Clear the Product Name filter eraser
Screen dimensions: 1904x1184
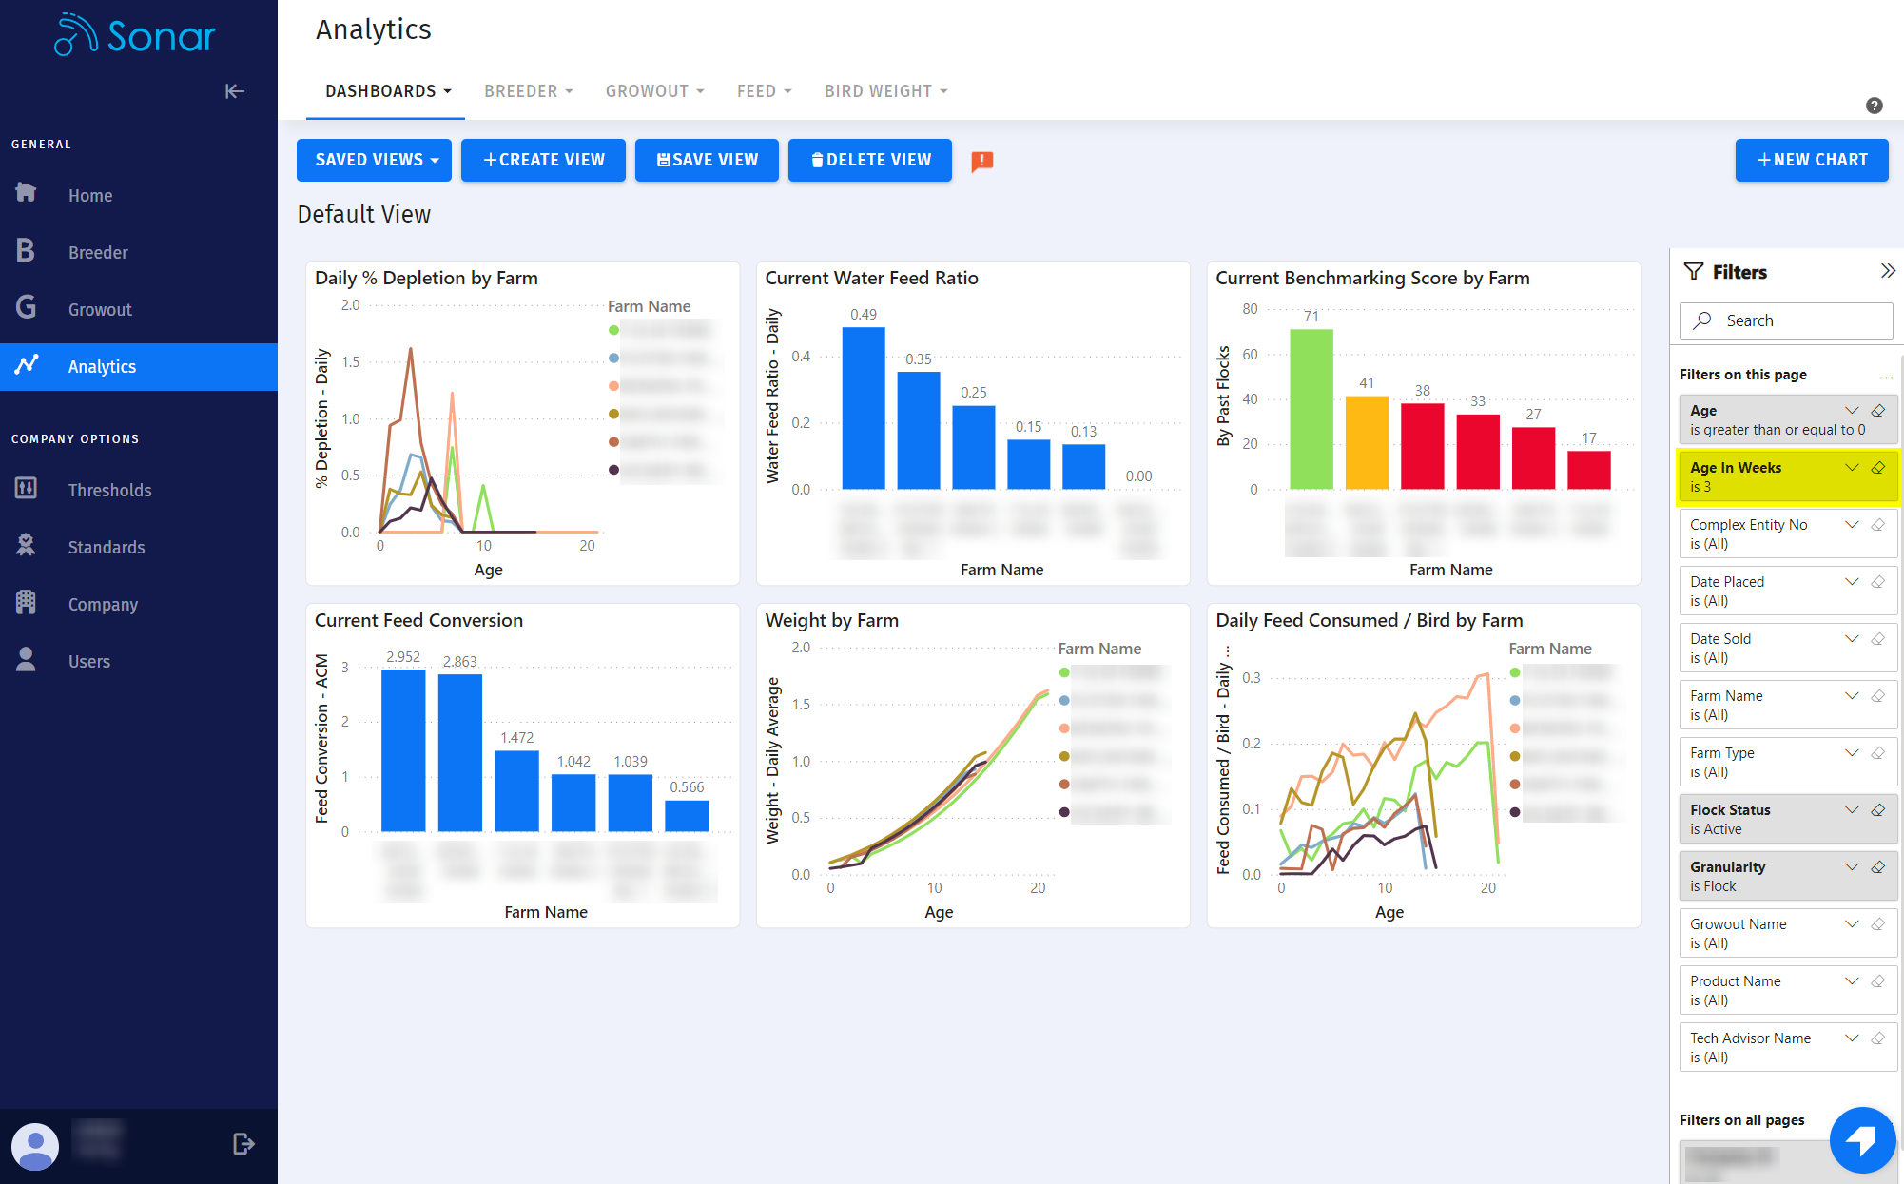pyautogui.click(x=1878, y=981)
